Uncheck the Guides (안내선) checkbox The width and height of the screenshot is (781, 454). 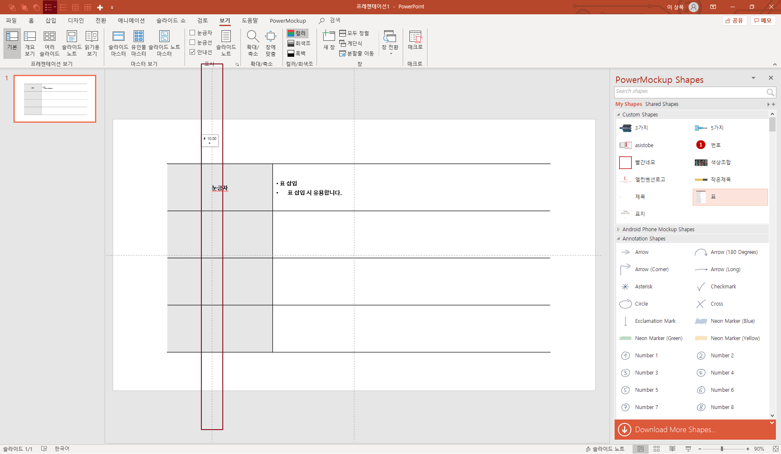tap(193, 52)
